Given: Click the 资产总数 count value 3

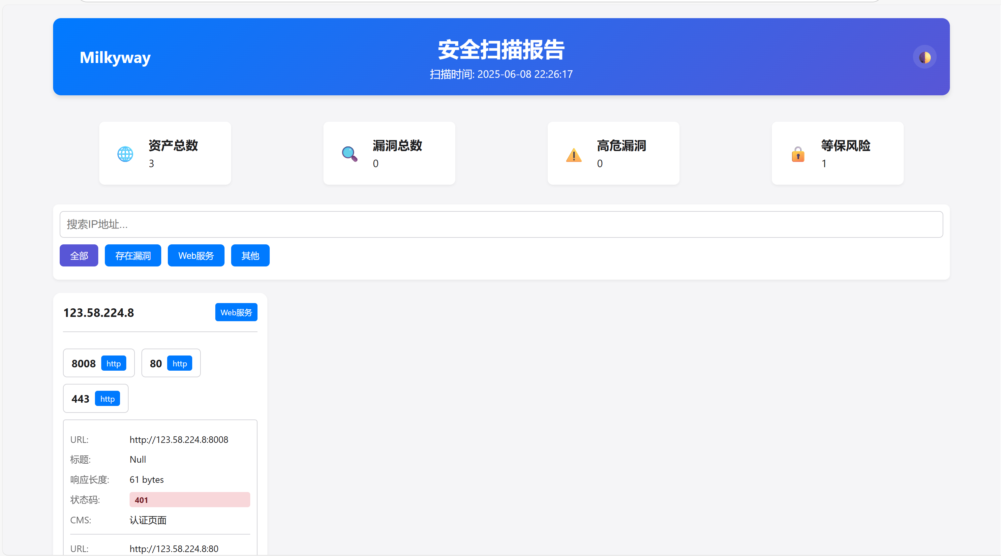Looking at the screenshot, I should coord(151,164).
